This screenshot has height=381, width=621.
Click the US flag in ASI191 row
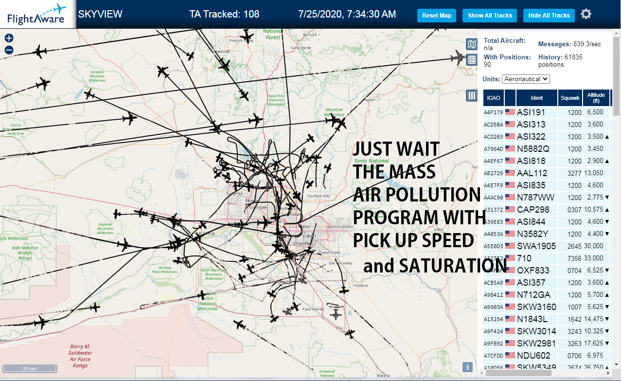(x=510, y=112)
